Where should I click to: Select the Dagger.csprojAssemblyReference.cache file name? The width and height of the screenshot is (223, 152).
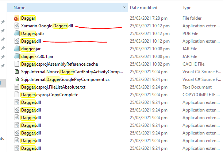[x=59, y=64]
